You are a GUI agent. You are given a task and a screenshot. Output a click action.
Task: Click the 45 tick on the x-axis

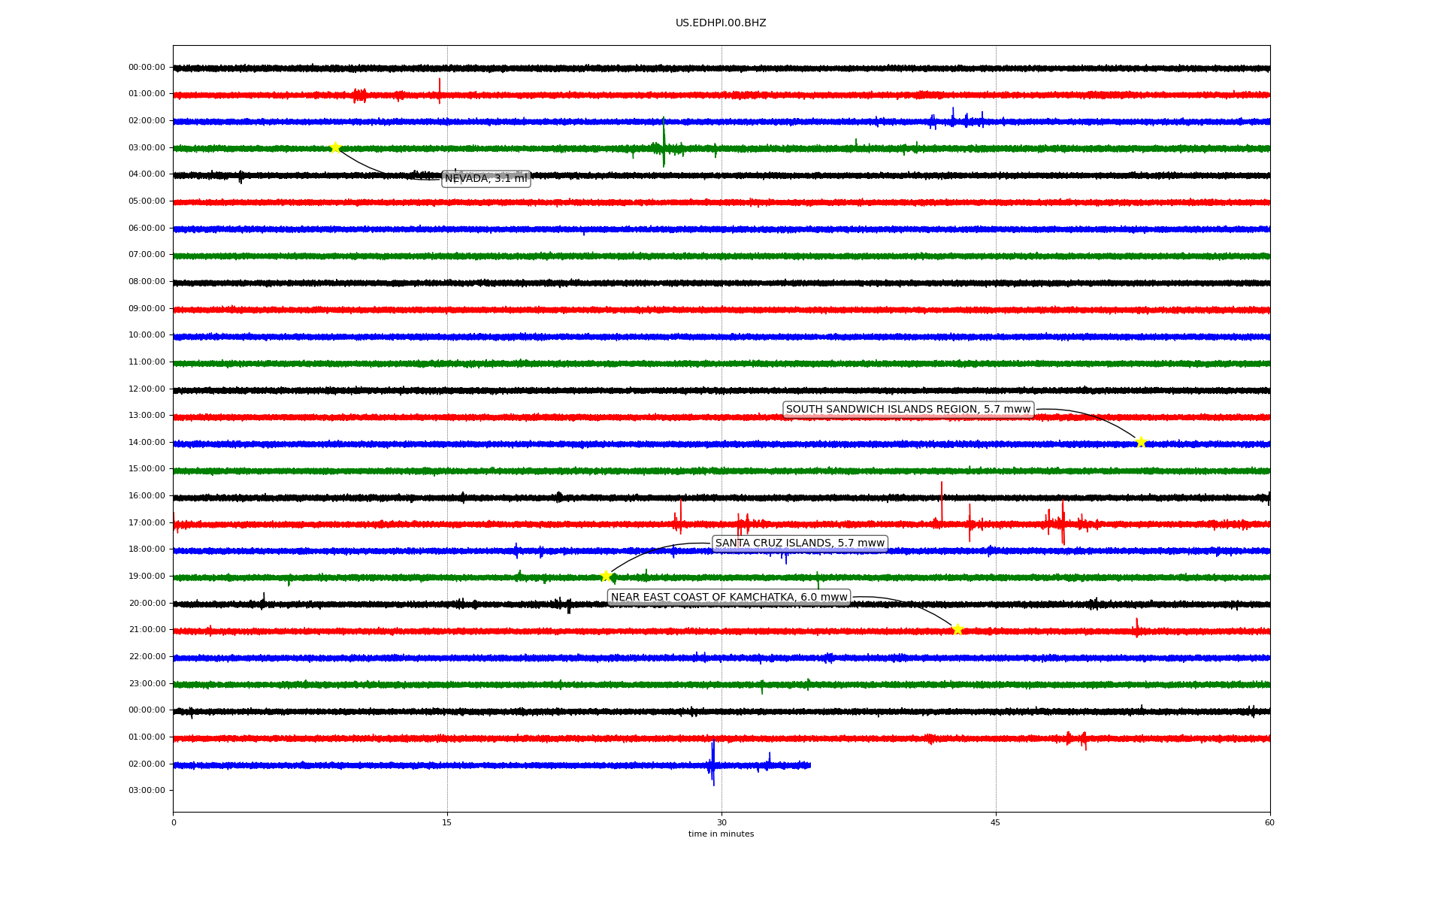click(996, 822)
